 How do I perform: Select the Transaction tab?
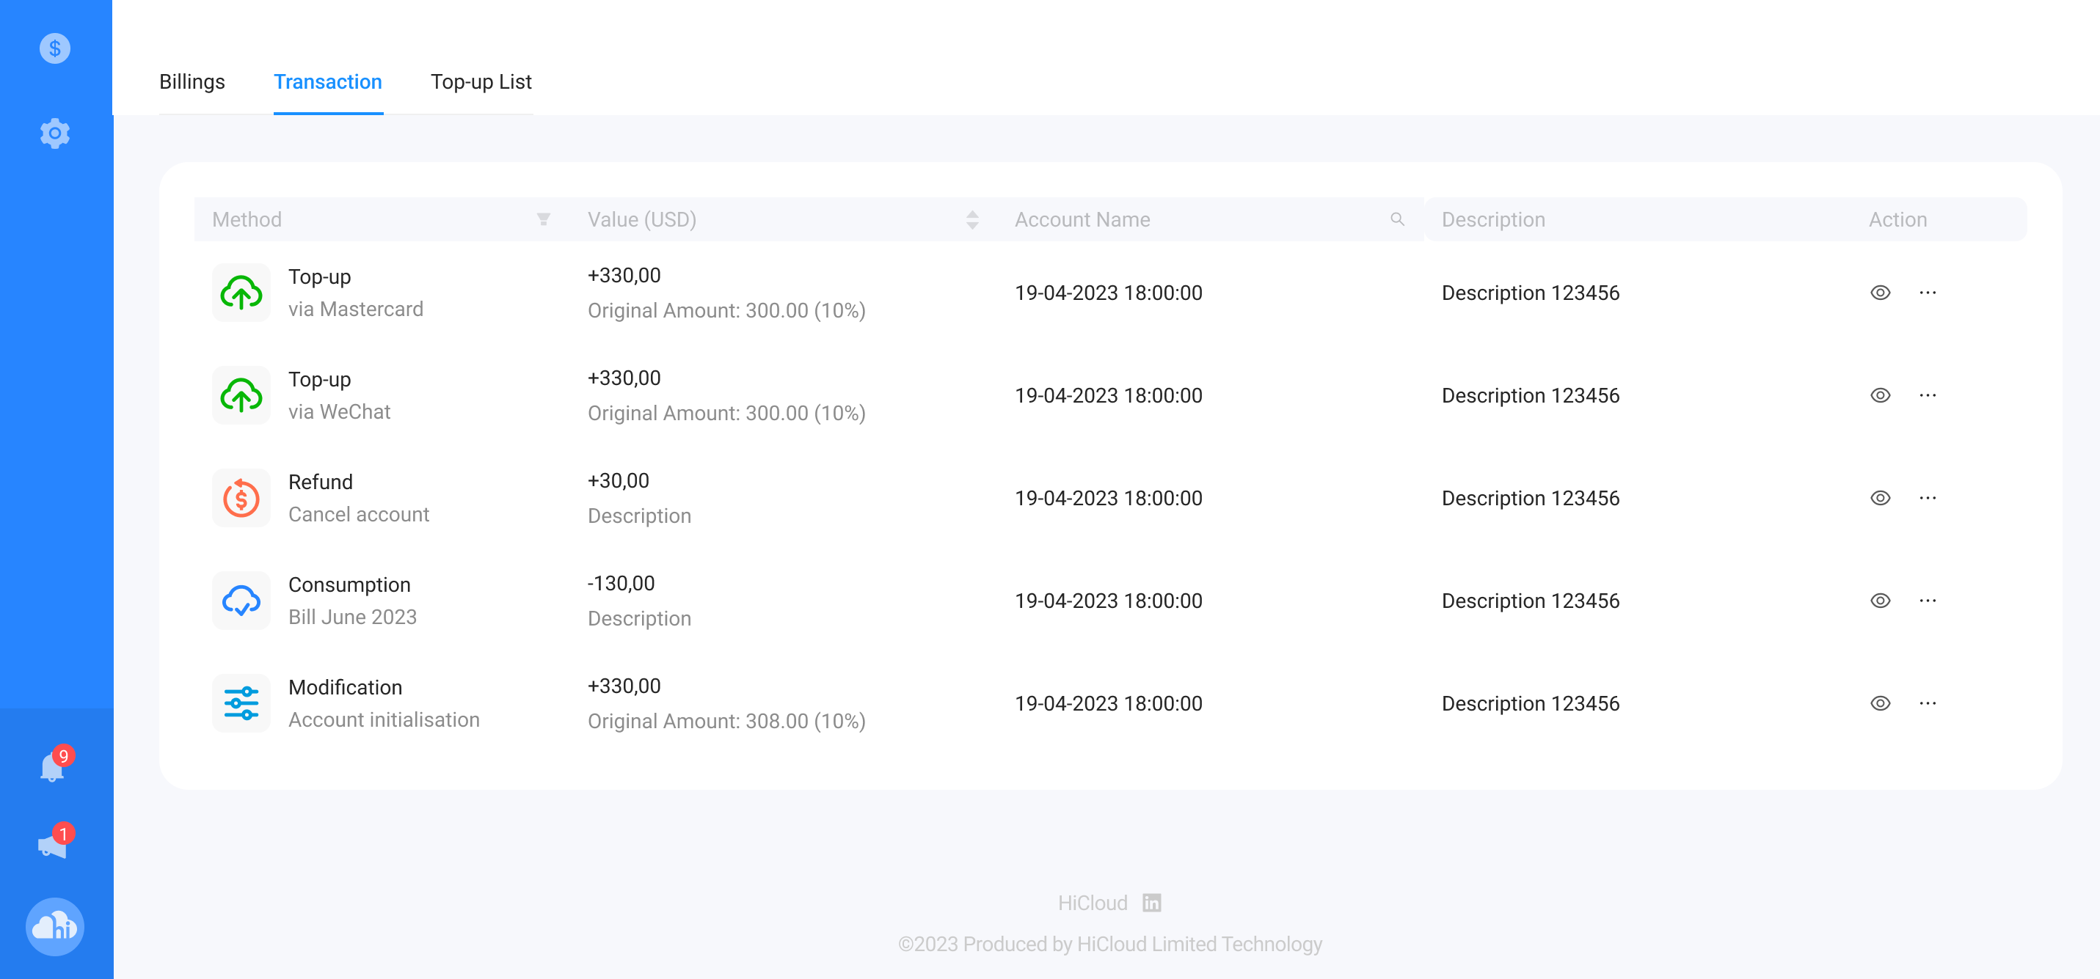click(328, 81)
